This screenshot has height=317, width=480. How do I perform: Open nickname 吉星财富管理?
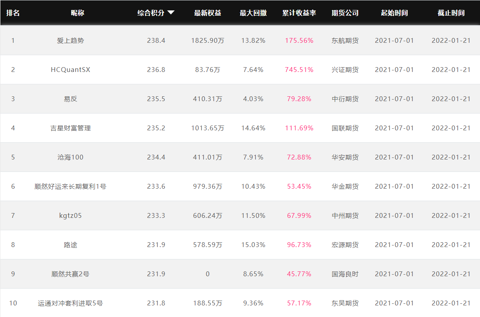[x=70, y=128]
